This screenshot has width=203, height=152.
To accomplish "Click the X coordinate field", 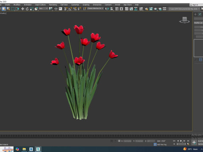I will [x=127, y=141].
